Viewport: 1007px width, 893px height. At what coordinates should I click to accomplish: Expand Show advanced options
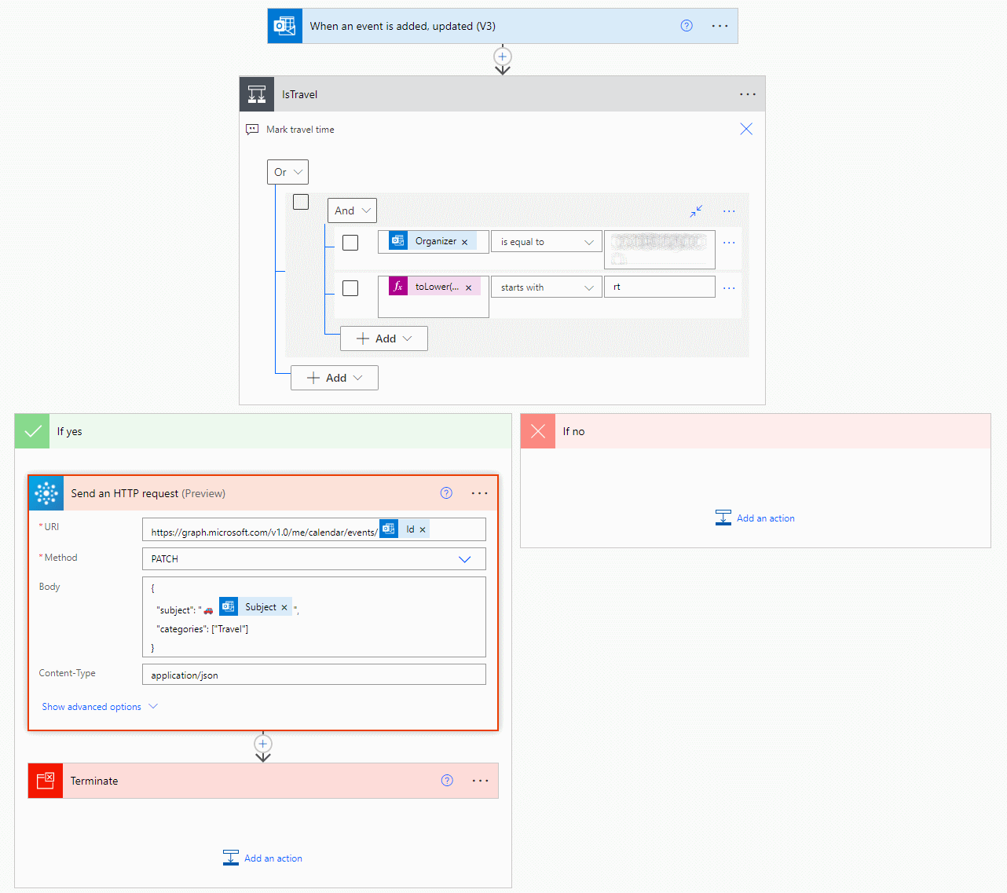click(x=100, y=707)
